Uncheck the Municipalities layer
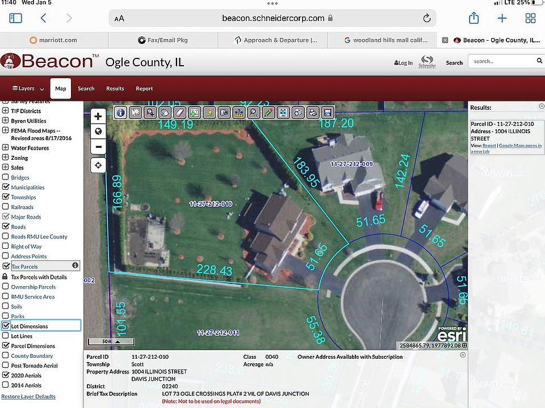 click(x=6, y=186)
